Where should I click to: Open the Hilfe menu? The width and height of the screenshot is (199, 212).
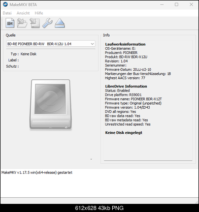39,13
